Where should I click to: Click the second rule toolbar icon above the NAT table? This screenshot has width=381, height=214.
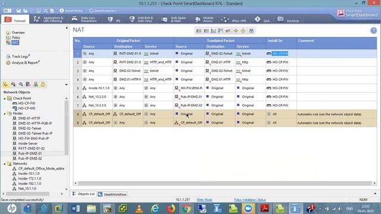(206, 31)
